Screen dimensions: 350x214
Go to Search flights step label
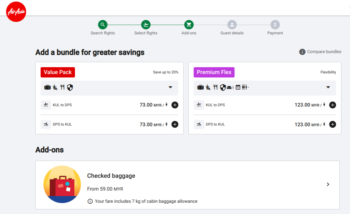[x=102, y=33]
